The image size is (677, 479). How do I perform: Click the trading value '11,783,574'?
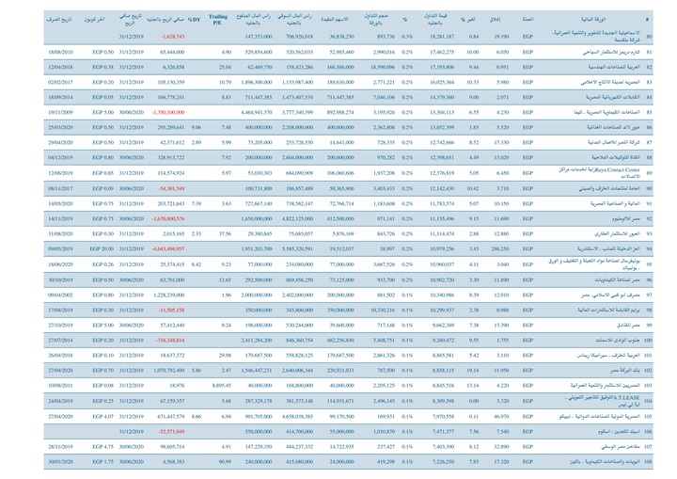pos(442,203)
